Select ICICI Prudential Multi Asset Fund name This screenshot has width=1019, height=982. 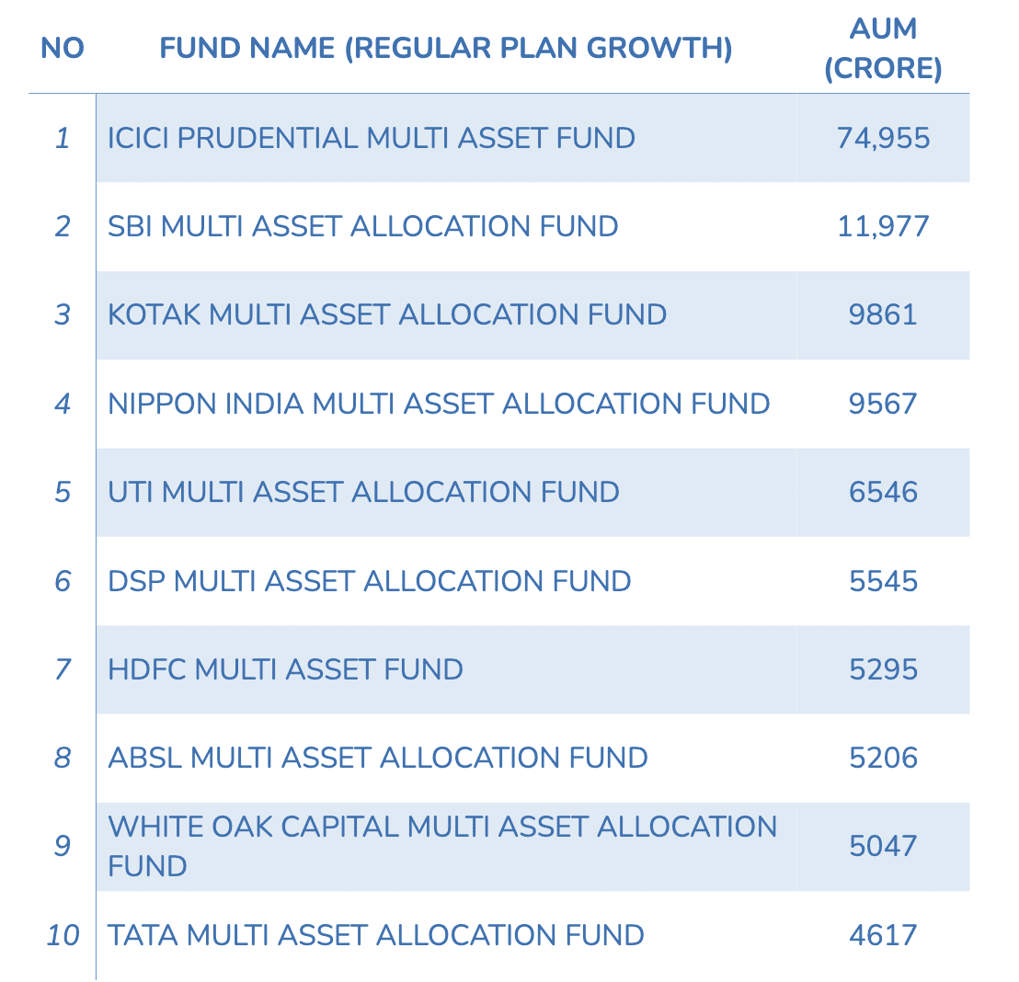[372, 138]
